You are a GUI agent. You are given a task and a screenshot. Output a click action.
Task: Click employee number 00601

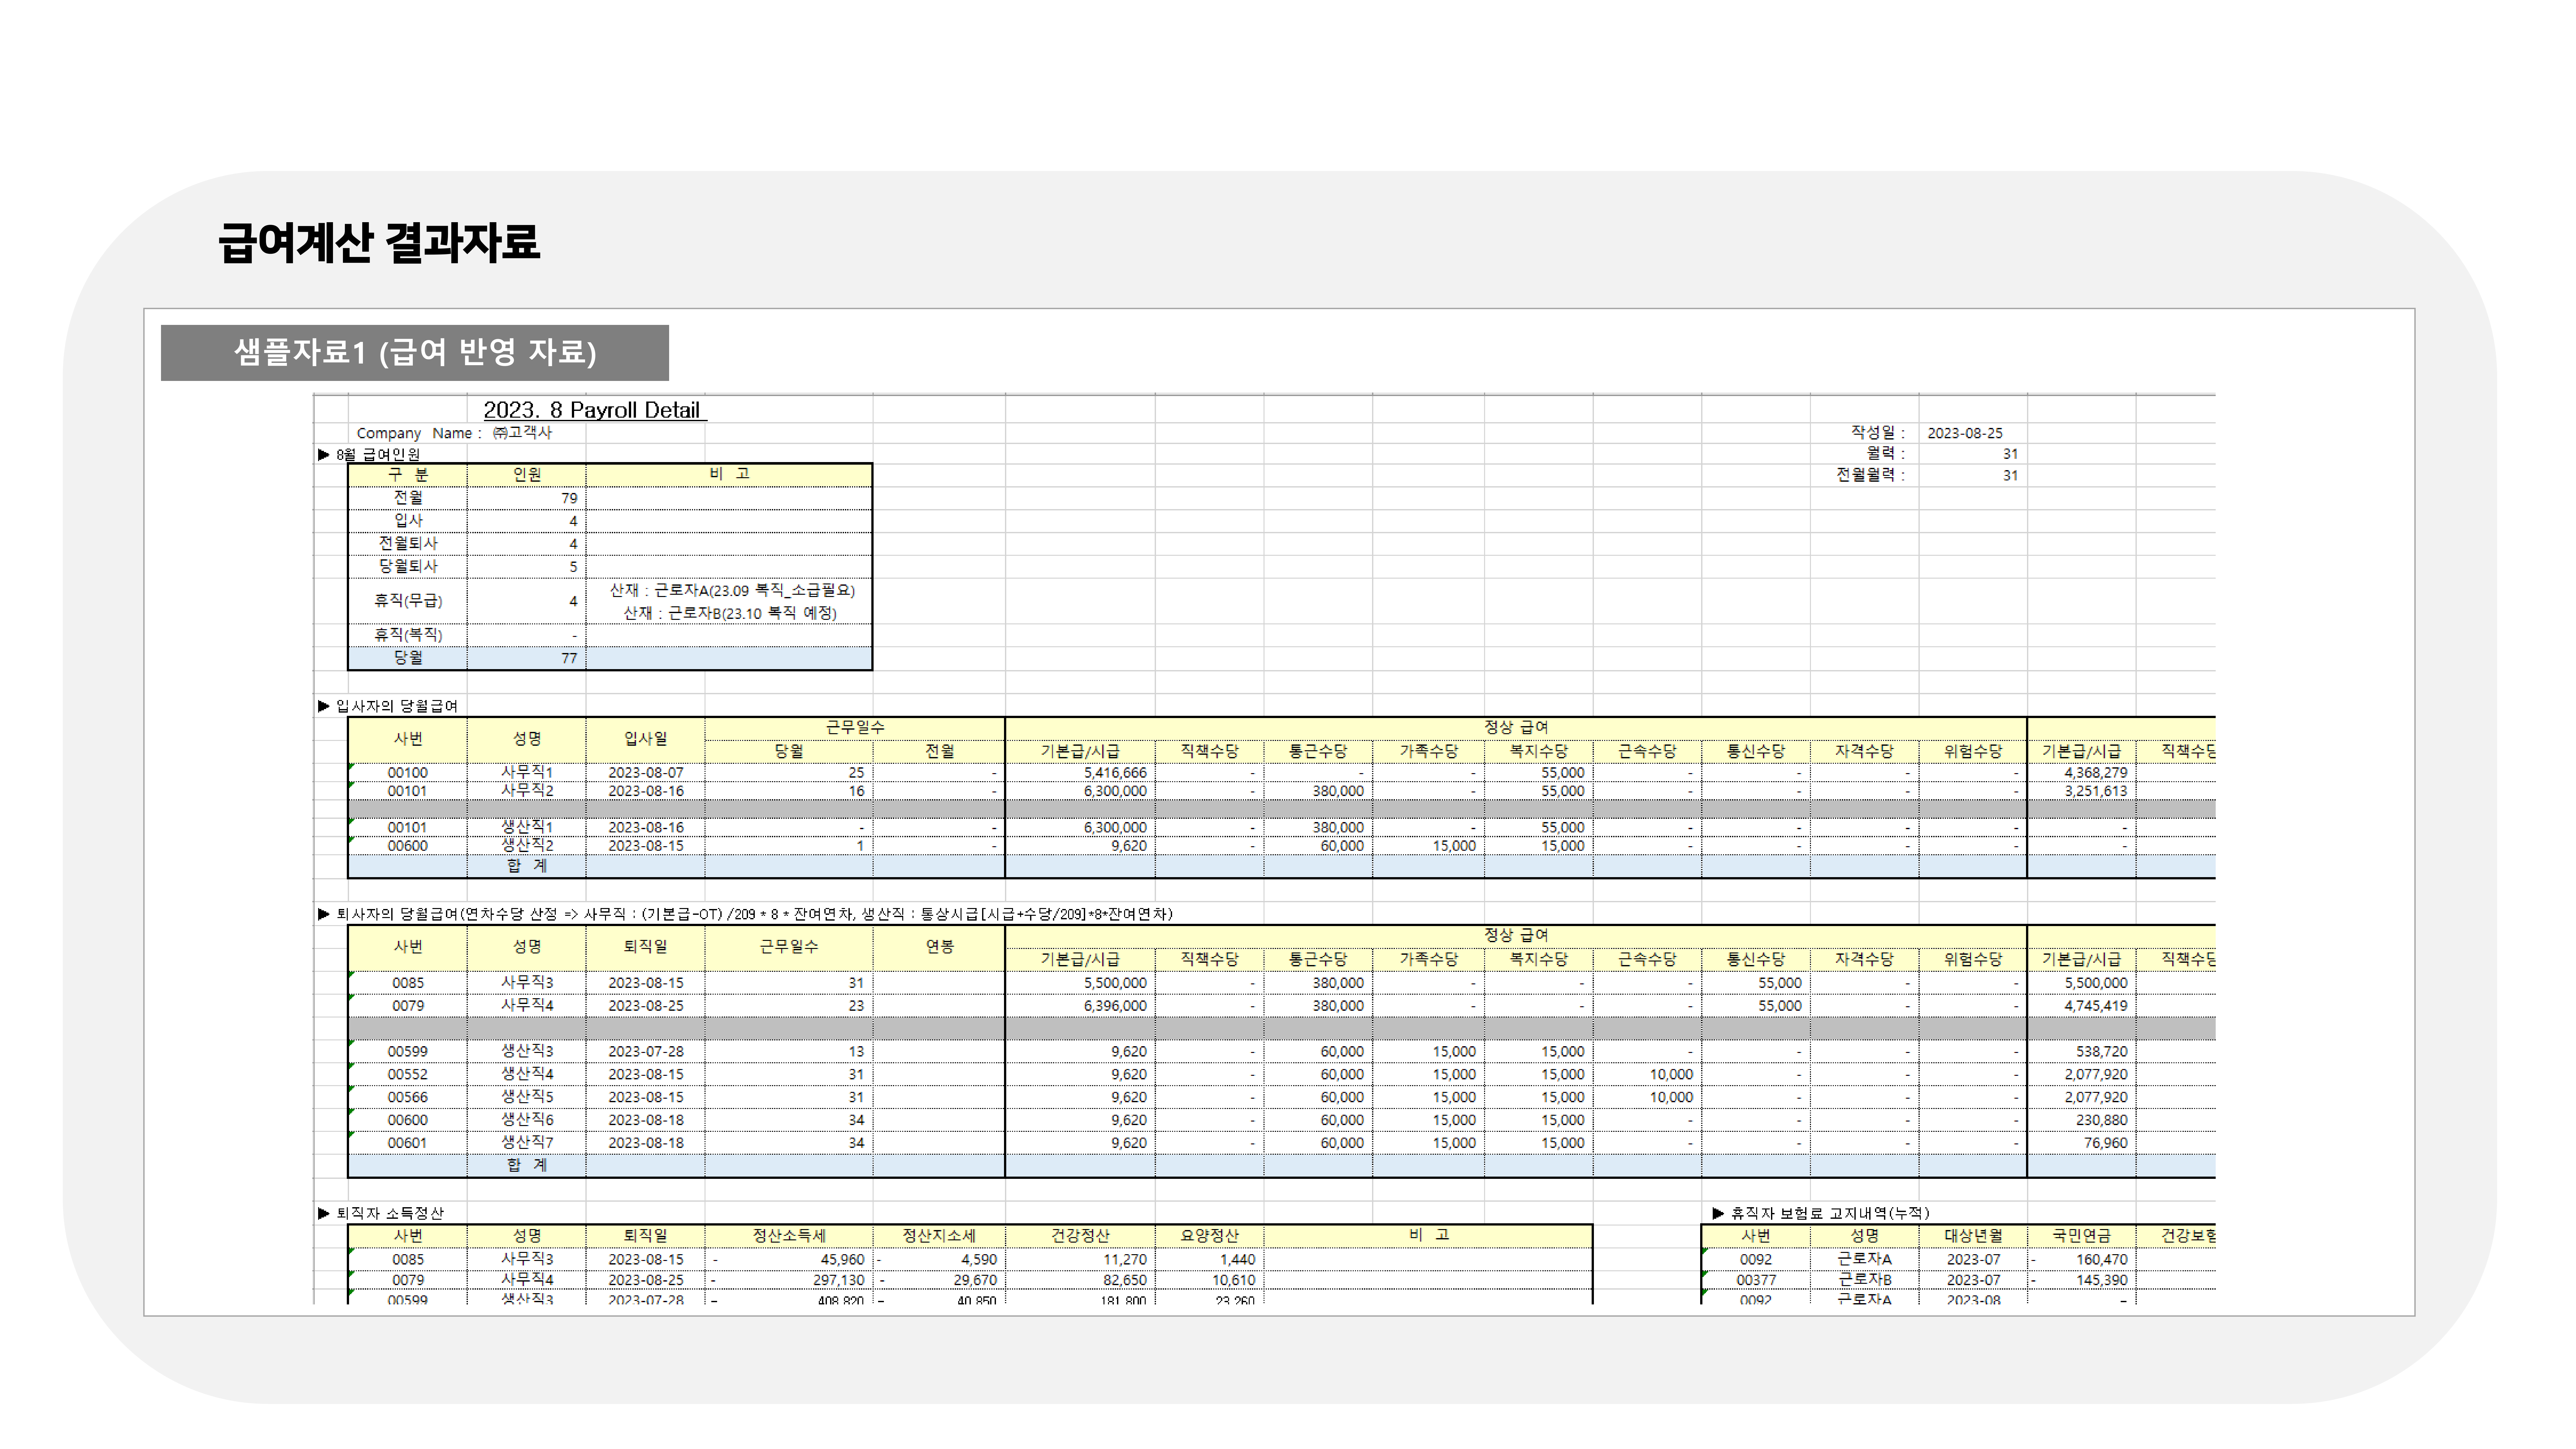pos(408,1143)
